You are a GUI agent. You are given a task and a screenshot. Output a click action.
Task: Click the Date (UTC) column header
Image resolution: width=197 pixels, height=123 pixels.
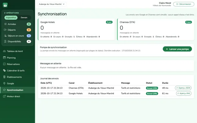(46, 83)
